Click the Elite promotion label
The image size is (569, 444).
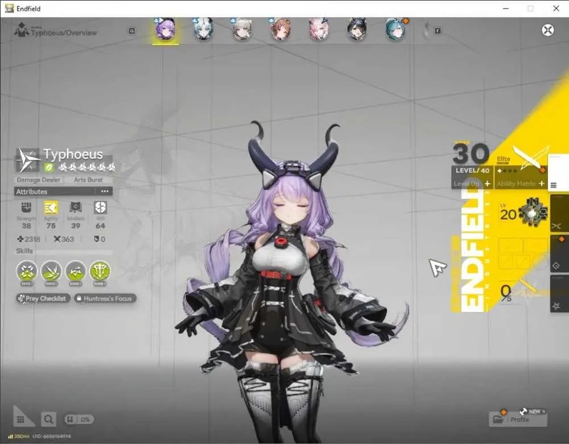click(x=504, y=159)
